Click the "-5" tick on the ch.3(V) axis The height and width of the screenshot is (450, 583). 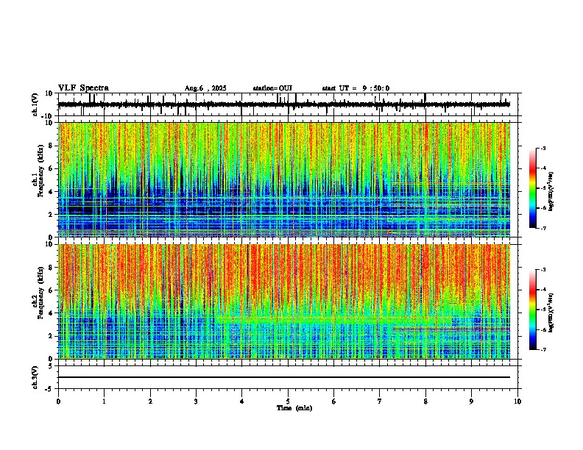pyautogui.click(x=49, y=389)
